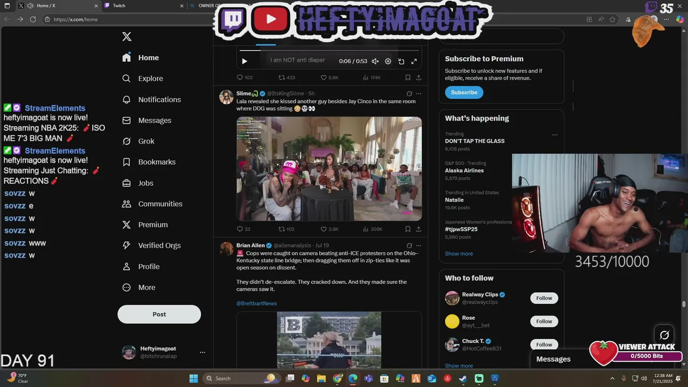This screenshot has height=387, width=688.
Task: Open options for DON'T TAP THE GLASS trend
Action: point(555,135)
